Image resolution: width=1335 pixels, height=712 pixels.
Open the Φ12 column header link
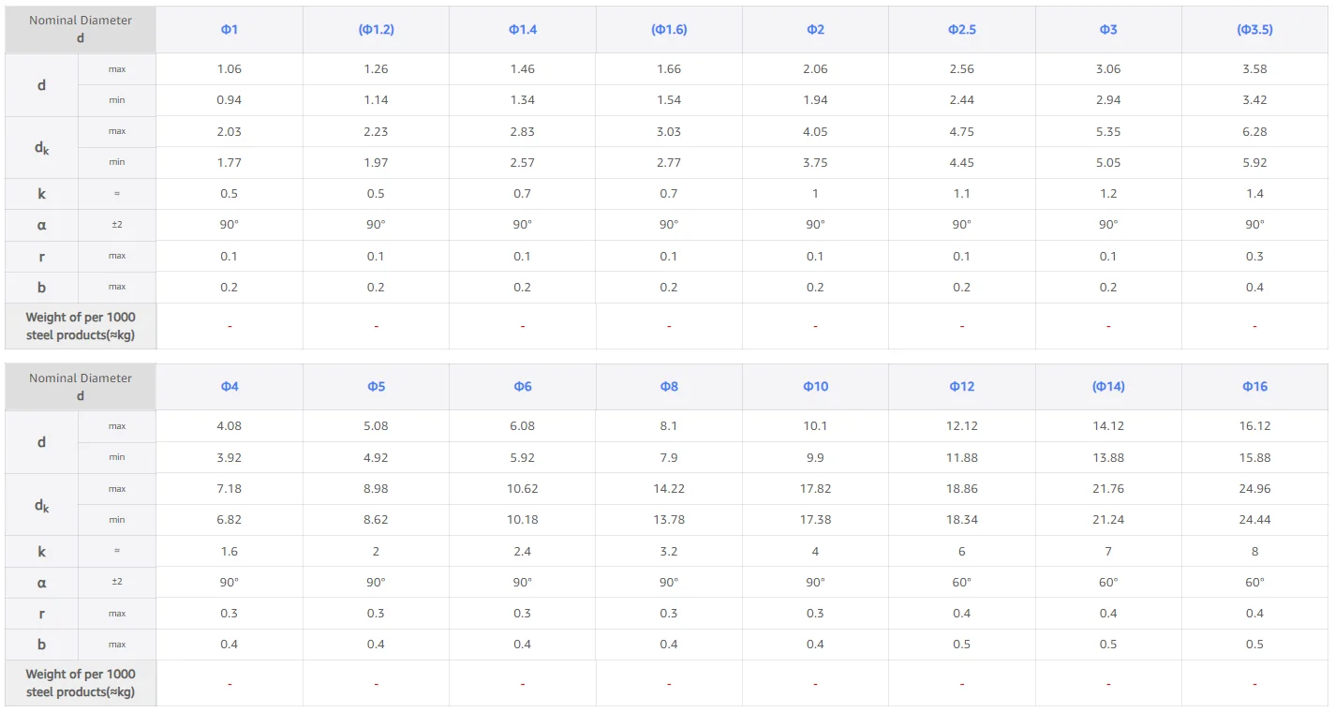[962, 387]
